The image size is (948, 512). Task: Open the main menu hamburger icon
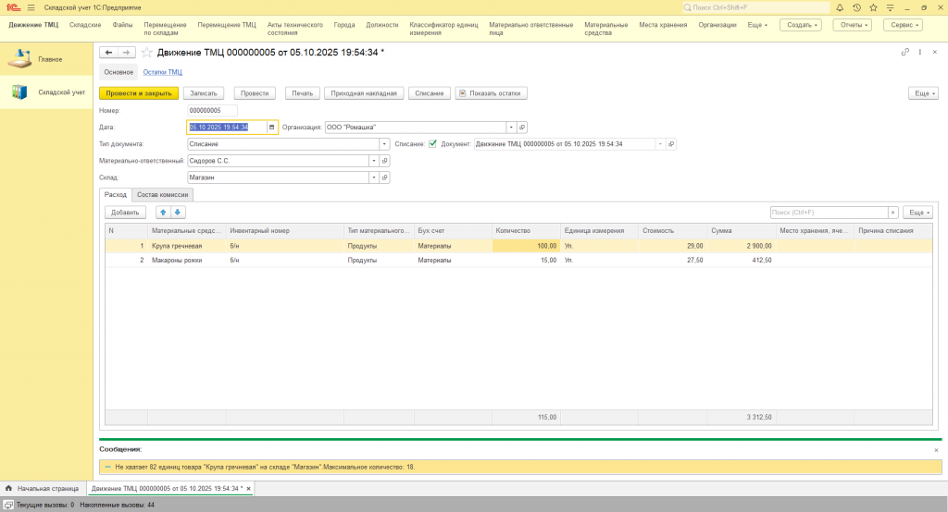click(x=31, y=7)
